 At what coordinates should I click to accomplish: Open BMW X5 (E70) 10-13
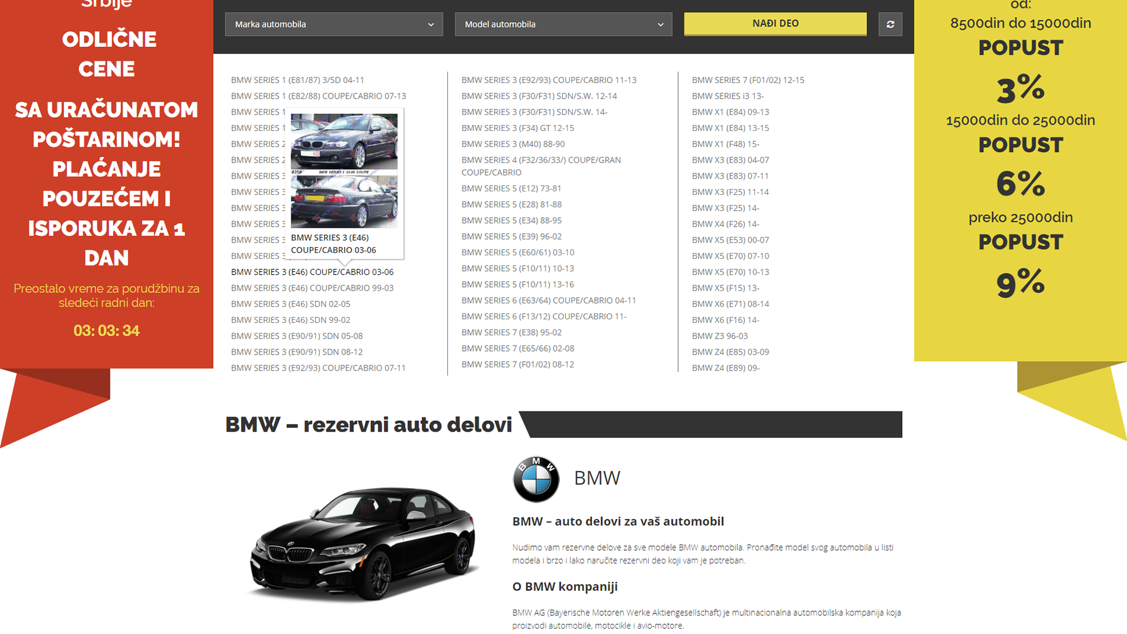coord(730,272)
